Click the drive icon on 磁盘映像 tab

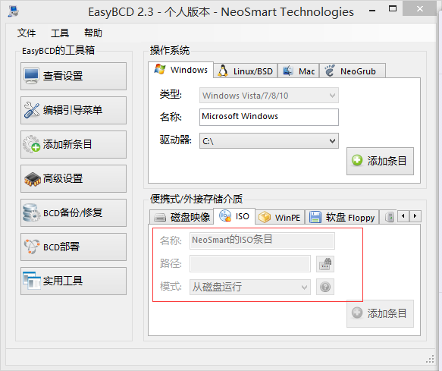pos(160,217)
